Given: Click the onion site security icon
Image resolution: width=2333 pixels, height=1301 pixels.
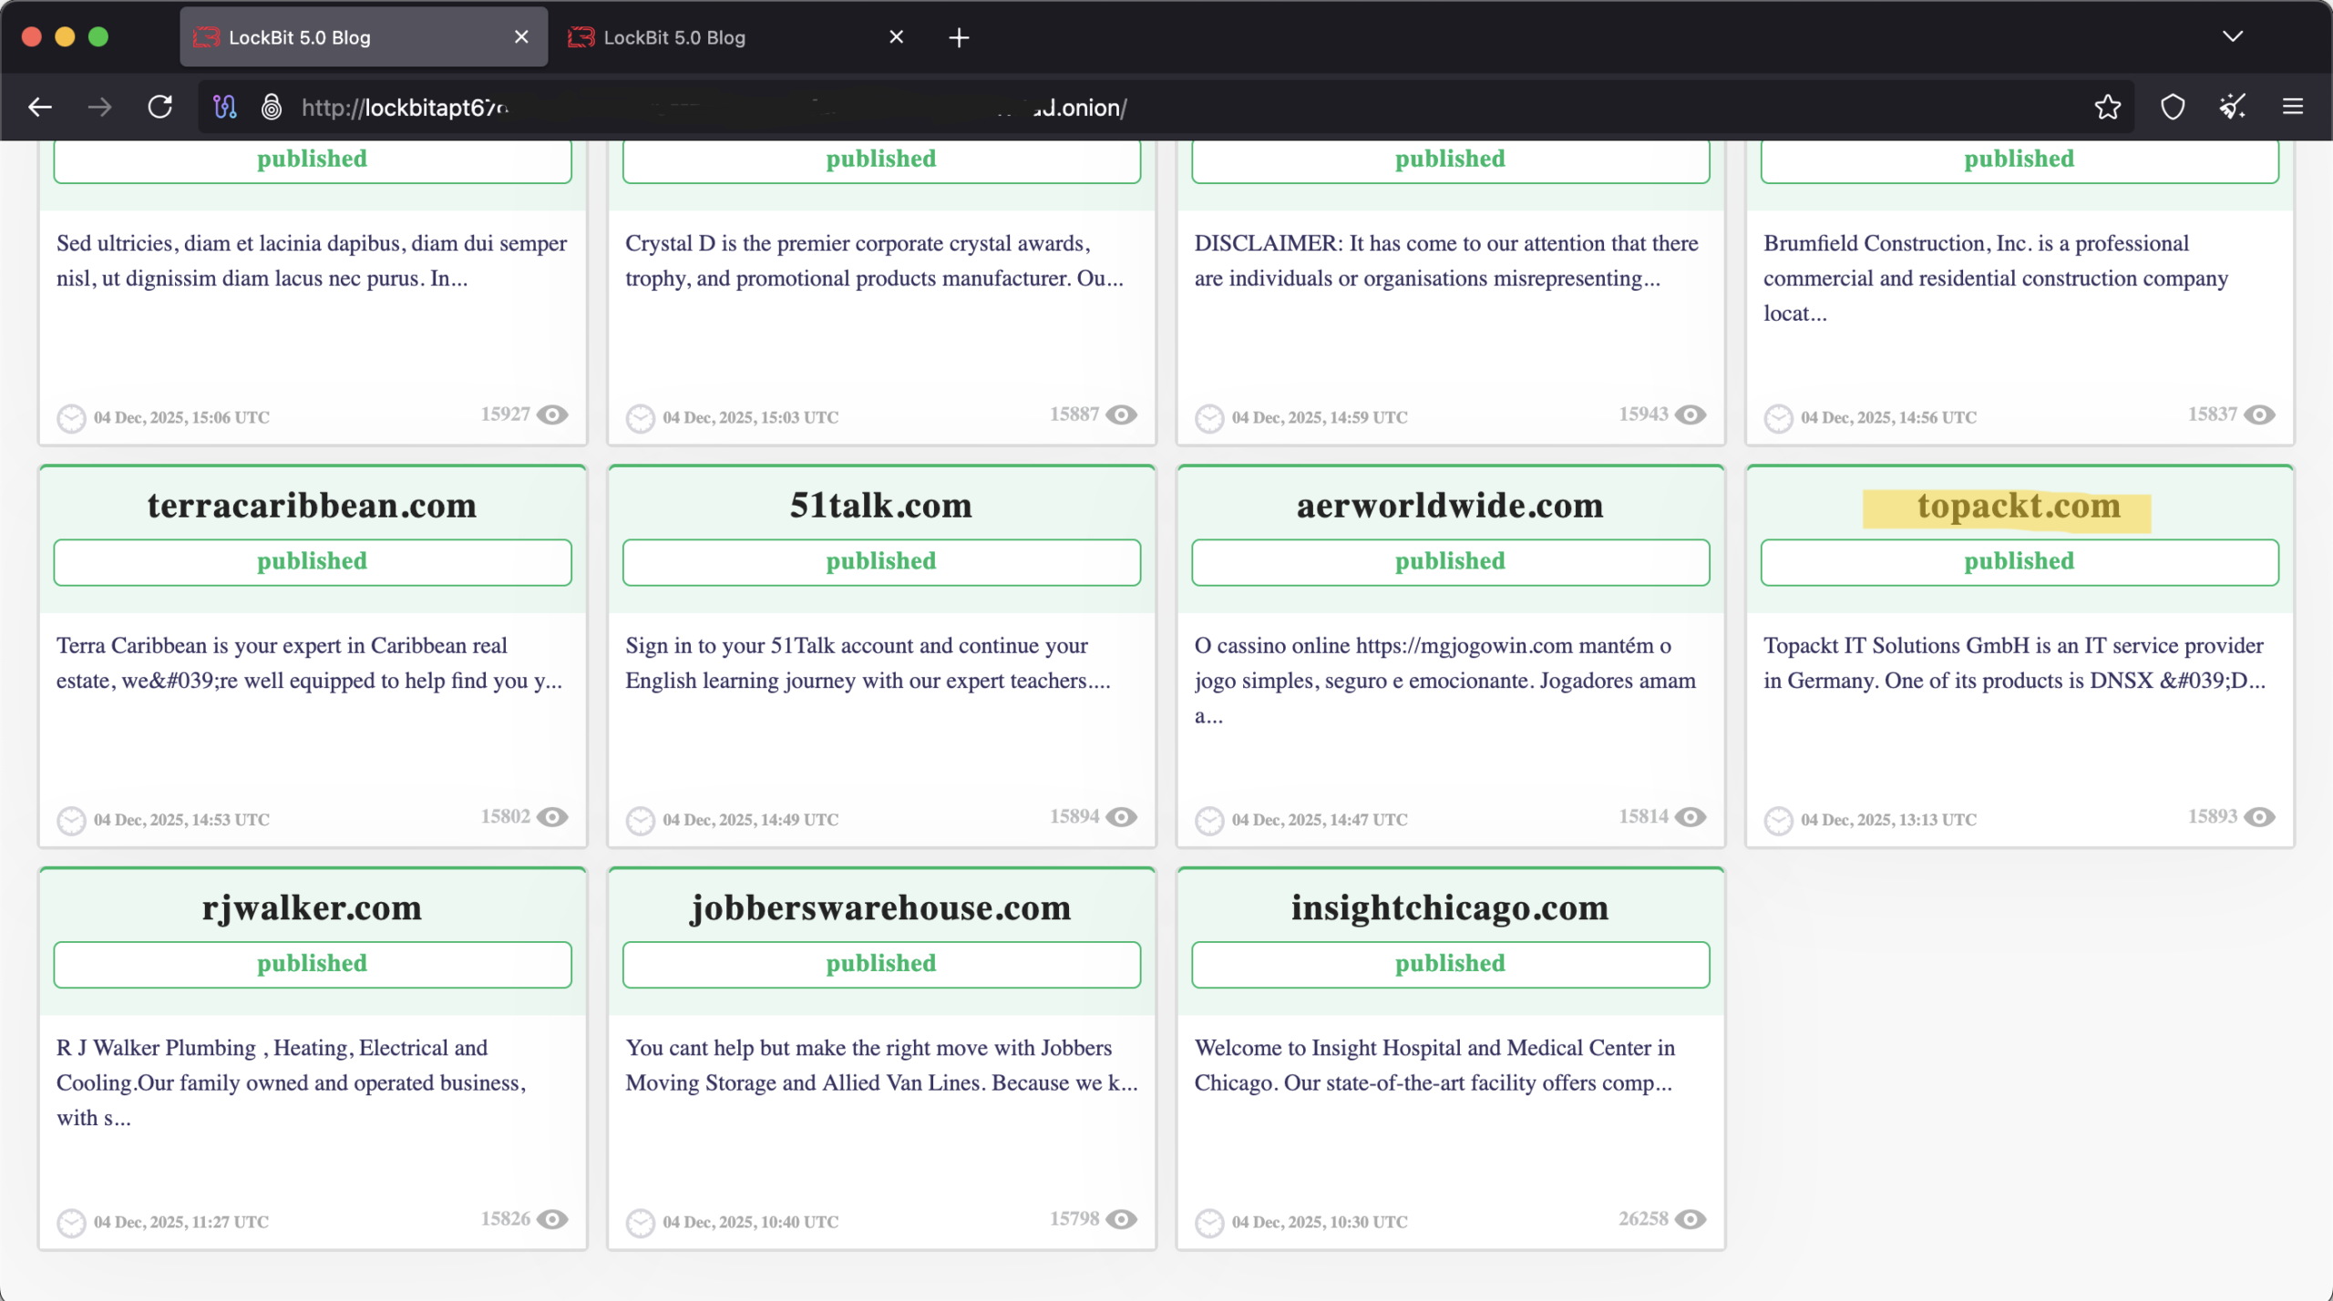Looking at the screenshot, I should pos(271,108).
